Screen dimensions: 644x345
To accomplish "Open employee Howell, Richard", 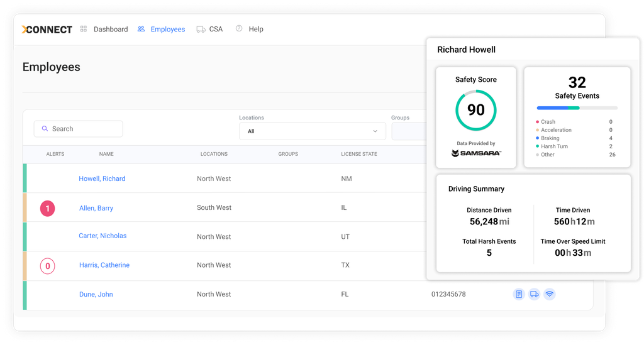I will point(102,178).
